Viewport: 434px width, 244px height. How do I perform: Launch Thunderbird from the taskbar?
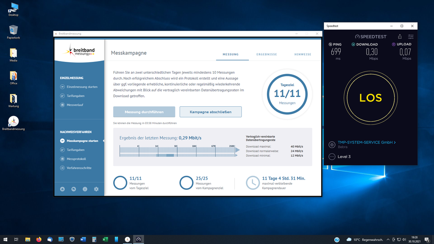(x=50, y=239)
